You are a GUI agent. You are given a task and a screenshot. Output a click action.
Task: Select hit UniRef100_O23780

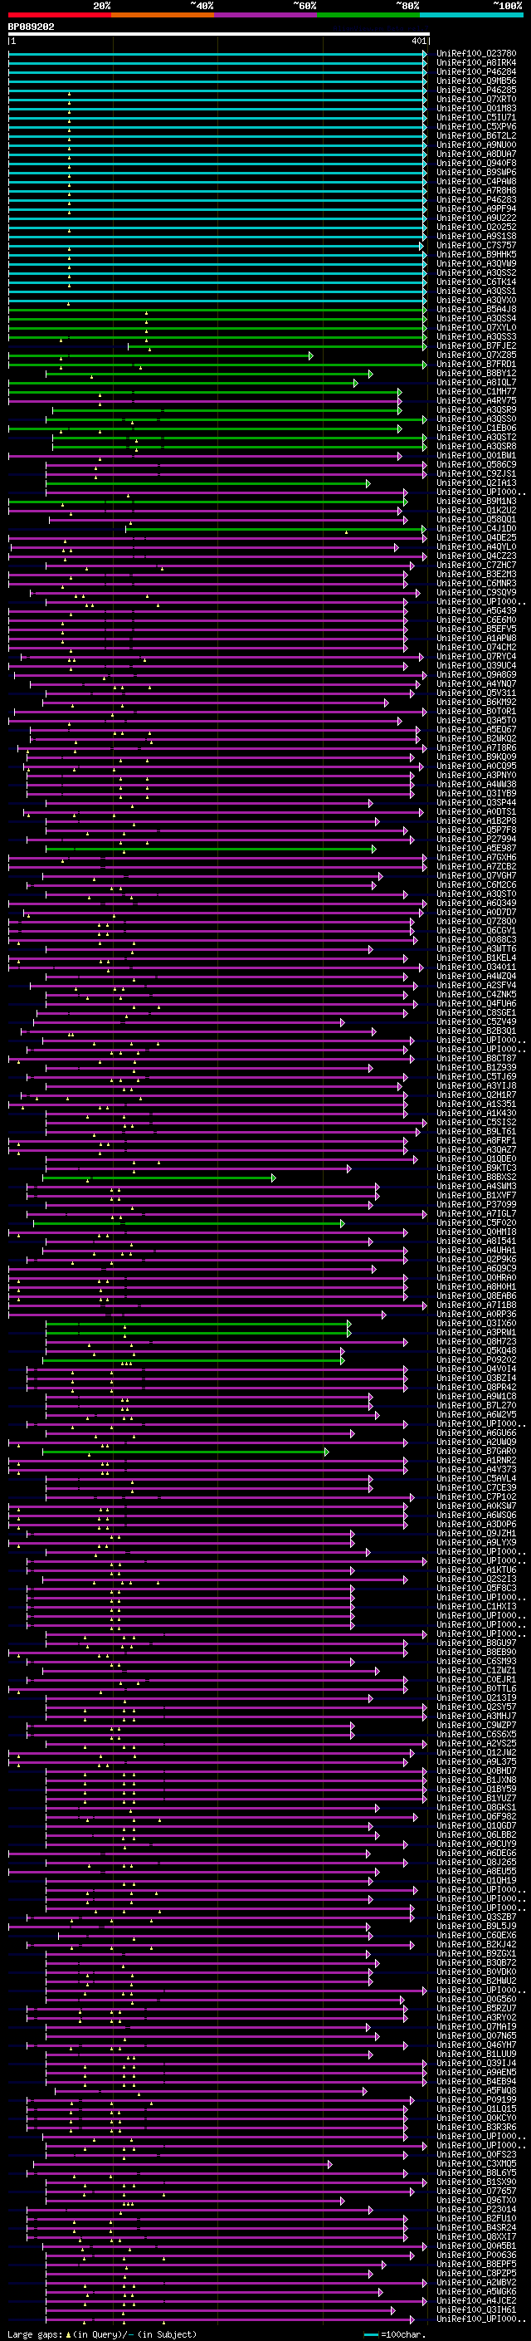(475, 54)
